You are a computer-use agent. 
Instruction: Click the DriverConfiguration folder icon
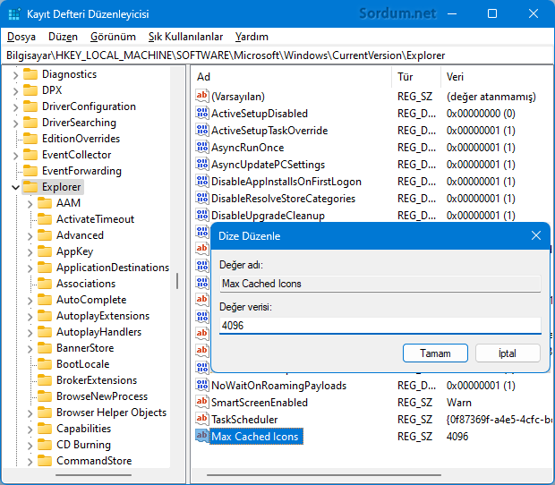pos(30,106)
